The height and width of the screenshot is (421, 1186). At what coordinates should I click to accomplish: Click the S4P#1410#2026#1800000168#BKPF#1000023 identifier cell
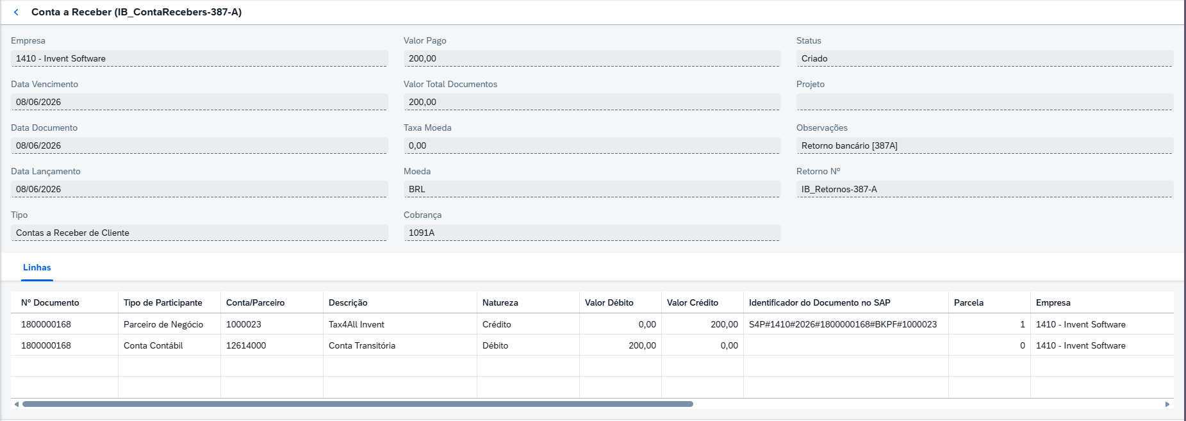(846, 324)
